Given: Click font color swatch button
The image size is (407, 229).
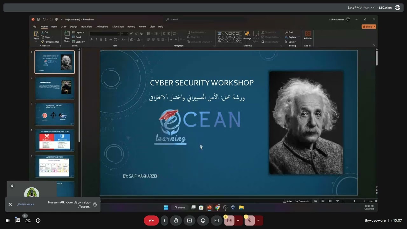Looking at the screenshot, I should point(138,39).
